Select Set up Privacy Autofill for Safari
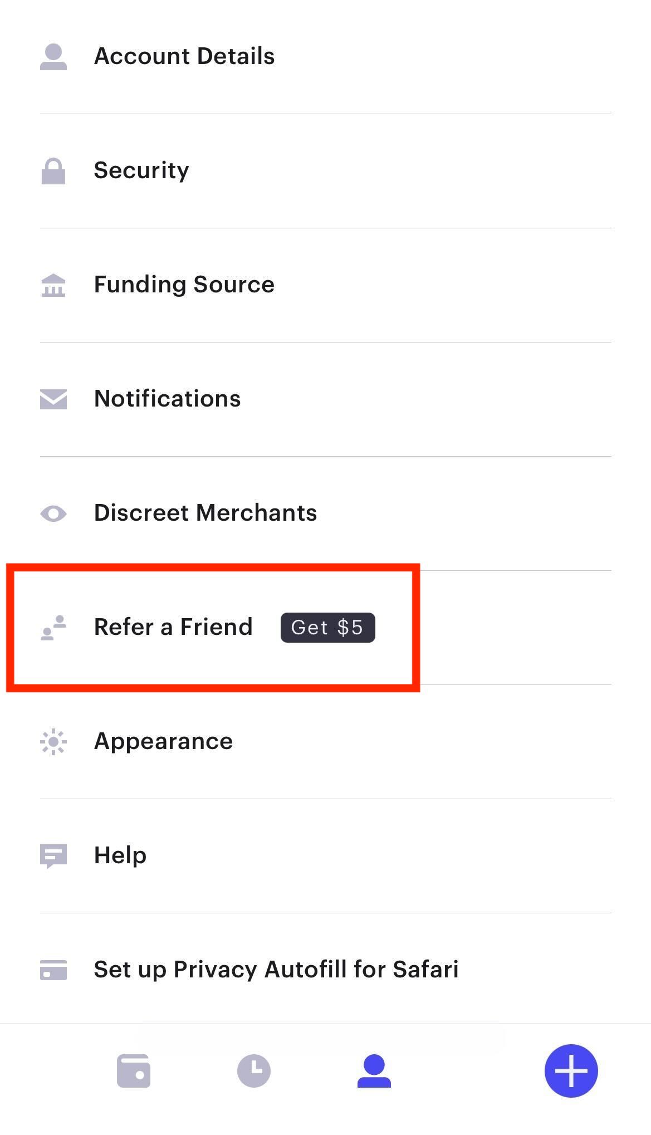The height and width of the screenshot is (1135, 651). point(276,970)
